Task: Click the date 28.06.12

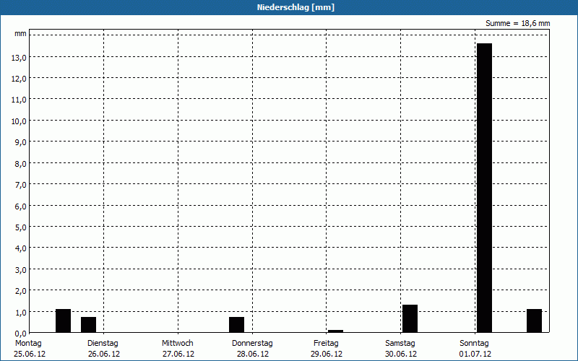Action: pos(252,354)
